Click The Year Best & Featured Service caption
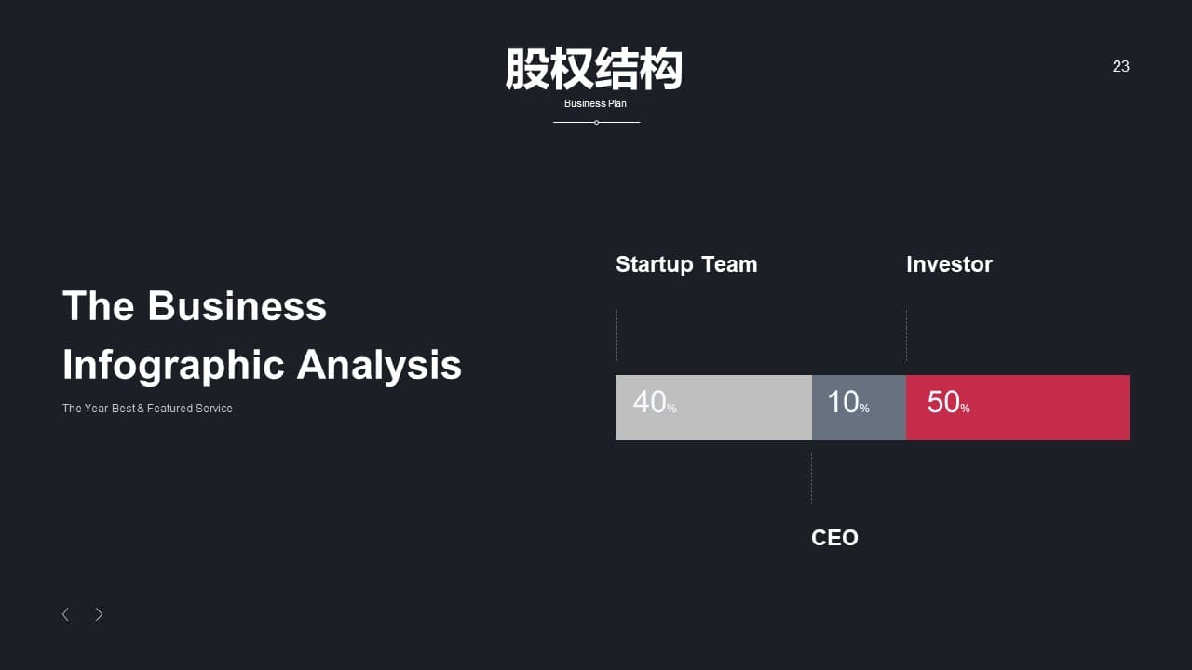 (x=147, y=409)
